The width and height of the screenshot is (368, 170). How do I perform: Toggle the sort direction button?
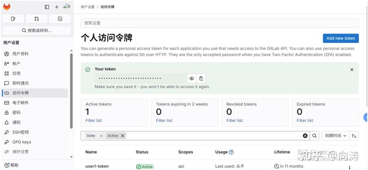tap(354, 136)
